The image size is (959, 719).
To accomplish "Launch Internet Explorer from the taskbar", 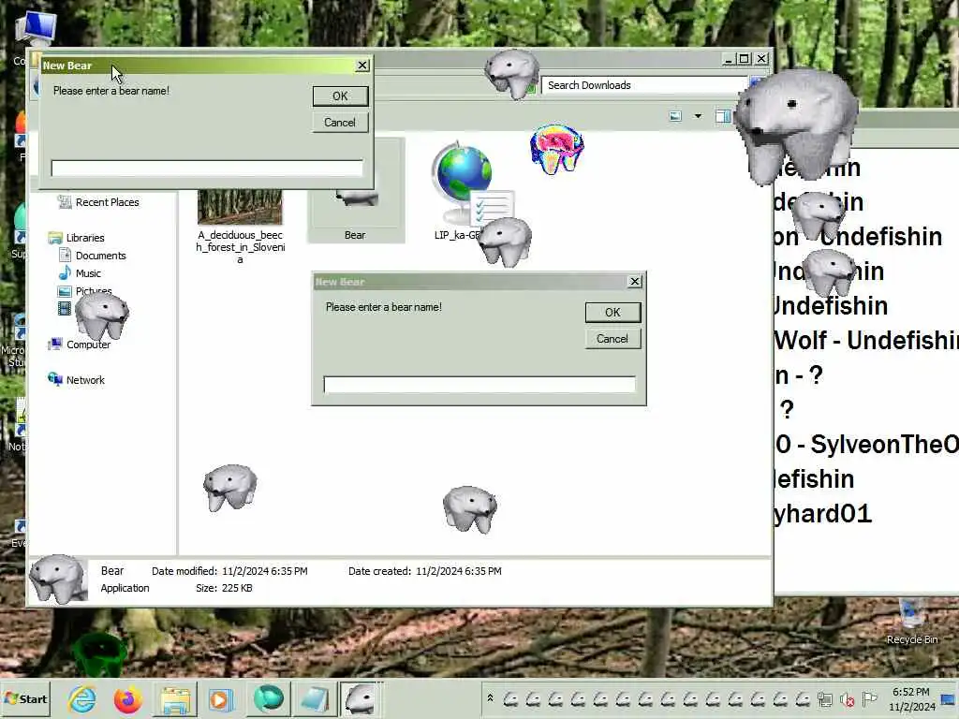I will click(82, 698).
